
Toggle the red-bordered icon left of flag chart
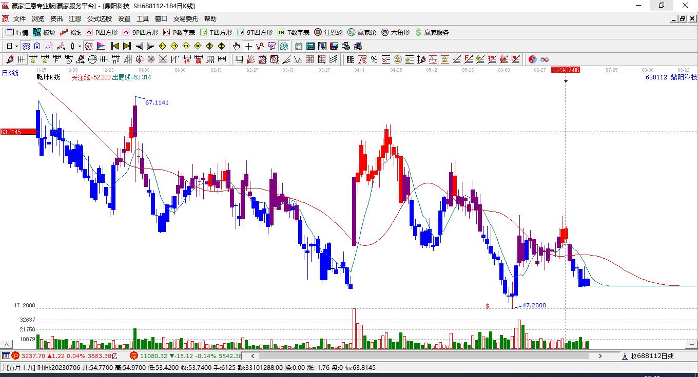coord(89,46)
